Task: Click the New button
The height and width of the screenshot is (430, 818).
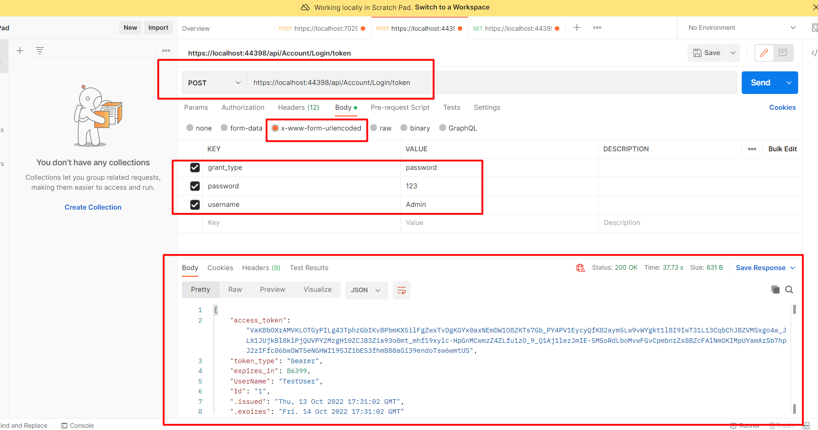Action: [130, 28]
